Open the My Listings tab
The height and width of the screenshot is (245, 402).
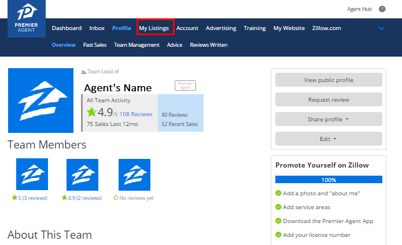(x=154, y=28)
